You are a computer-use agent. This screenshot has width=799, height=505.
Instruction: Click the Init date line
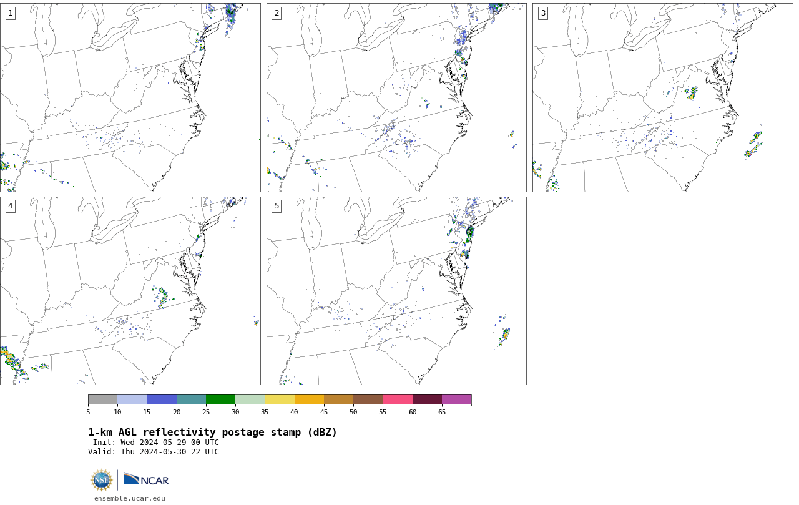click(x=156, y=443)
